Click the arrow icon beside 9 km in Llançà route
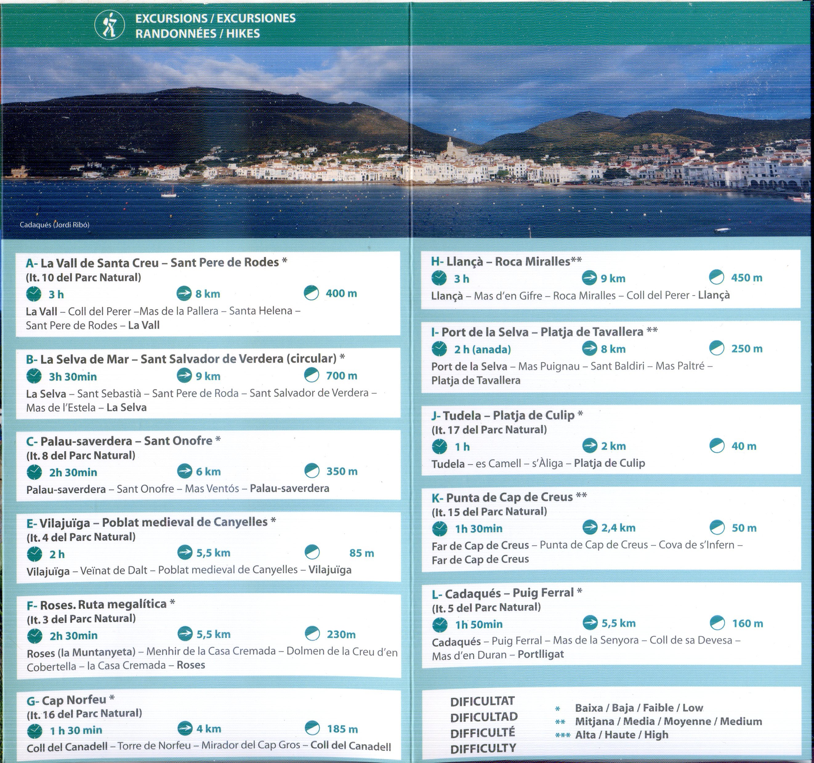This screenshot has width=814, height=763. 589,278
